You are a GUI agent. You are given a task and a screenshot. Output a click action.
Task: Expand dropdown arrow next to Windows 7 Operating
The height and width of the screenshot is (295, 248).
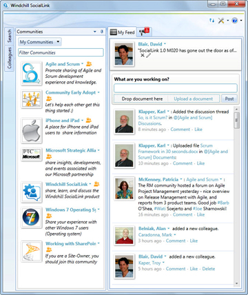[x=99, y=210]
